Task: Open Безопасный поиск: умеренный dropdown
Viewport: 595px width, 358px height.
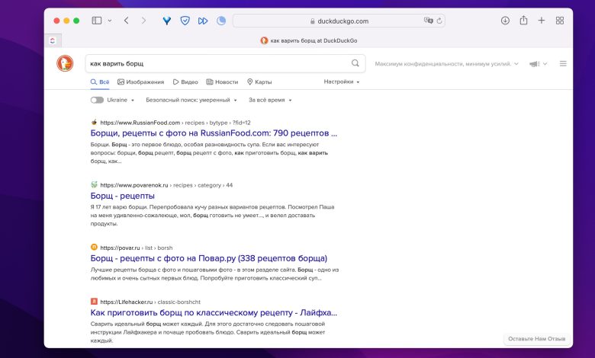Action: [191, 100]
